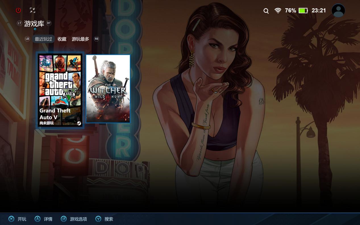The image size is (360, 225).
Task: Switch to the 收藏 tab
Action: 62,39
